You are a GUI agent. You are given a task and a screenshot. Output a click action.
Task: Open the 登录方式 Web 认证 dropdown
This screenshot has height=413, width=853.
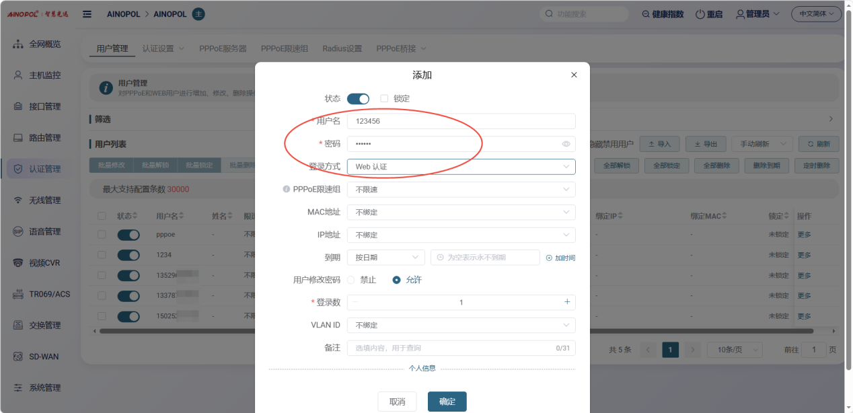(x=461, y=167)
